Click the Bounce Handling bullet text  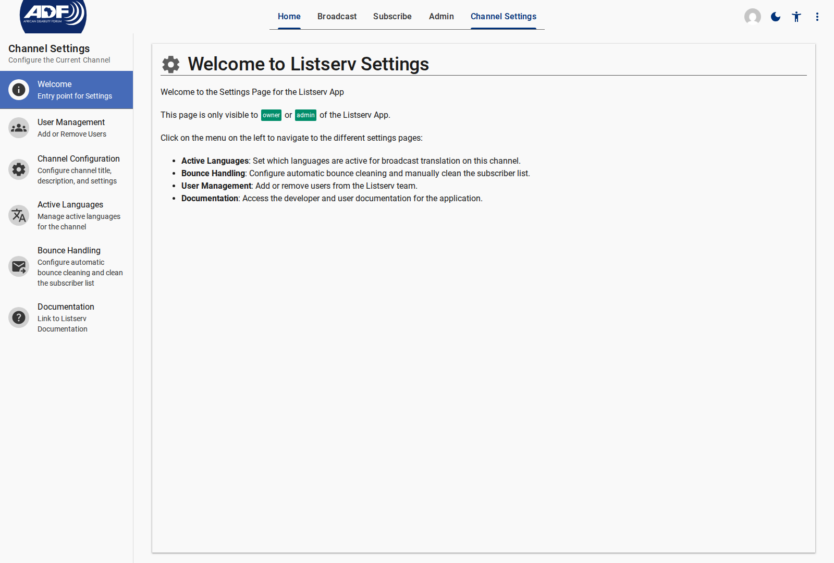pyautogui.click(x=355, y=173)
